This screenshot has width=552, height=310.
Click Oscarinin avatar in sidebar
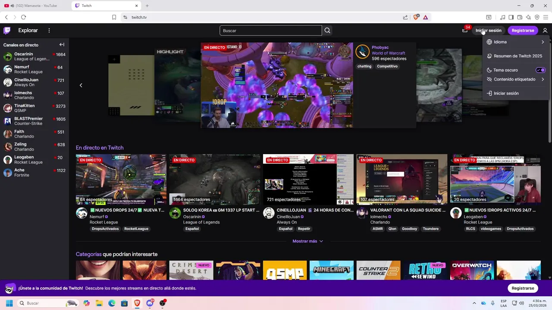[x=8, y=57]
